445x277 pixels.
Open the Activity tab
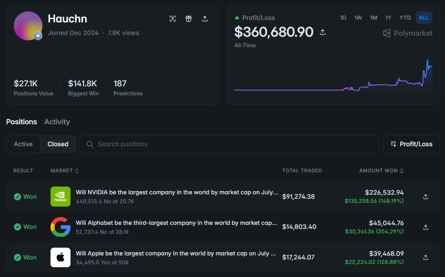tap(57, 122)
